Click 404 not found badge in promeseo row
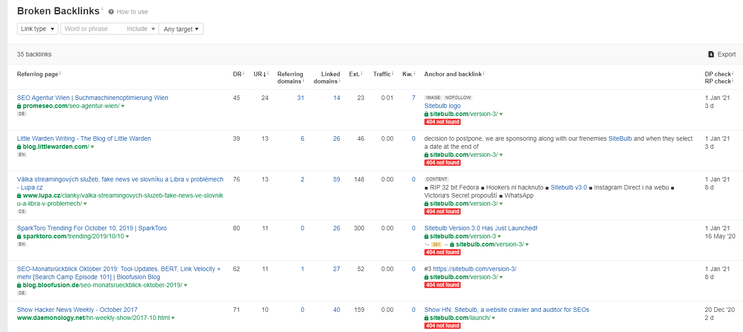 pyautogui.click(x=443, y=122)
